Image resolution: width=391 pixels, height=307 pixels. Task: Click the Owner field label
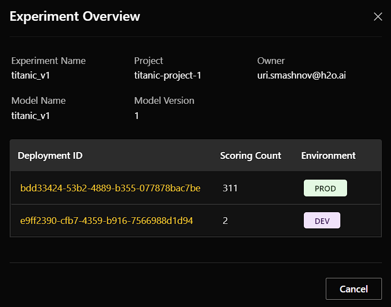pos(271,61)
